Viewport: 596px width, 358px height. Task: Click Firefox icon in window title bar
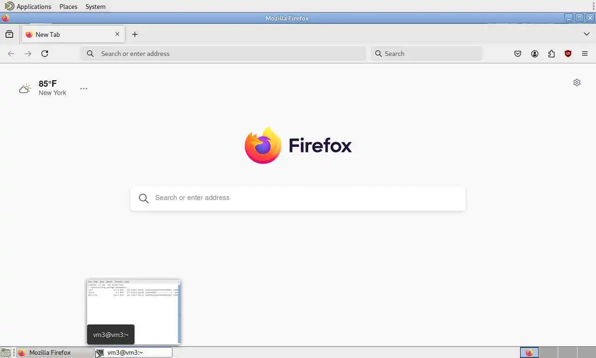tap(5, 18)
